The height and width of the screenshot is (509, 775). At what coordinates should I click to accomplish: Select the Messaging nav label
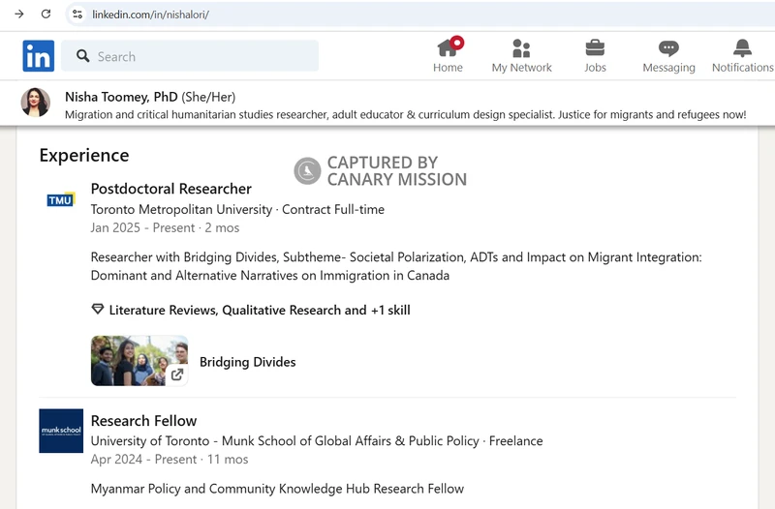coord(668,68)
